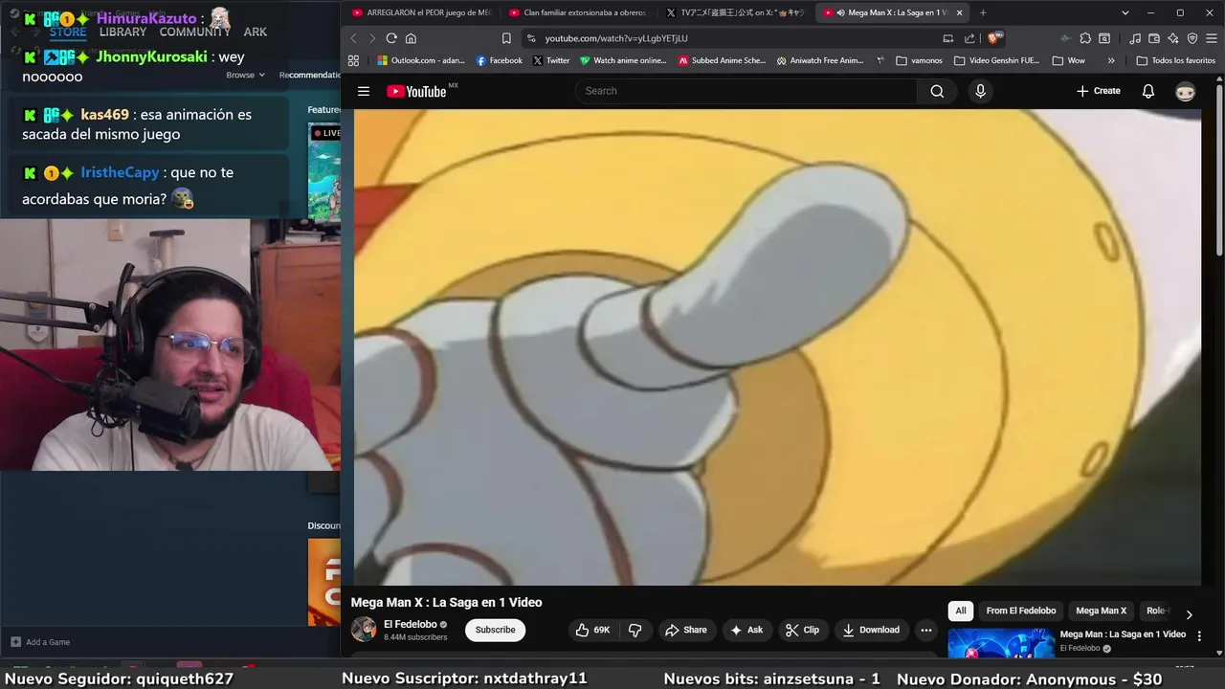Open YouTube notifications bell
Screen dimensions: 1225x689
pyautogui.click(x=1148, y=91)
